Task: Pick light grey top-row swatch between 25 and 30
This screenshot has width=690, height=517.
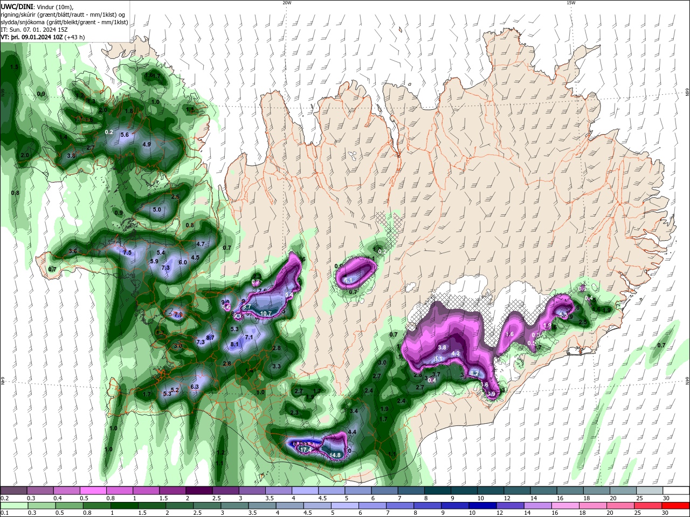Action: coord(650,491)
